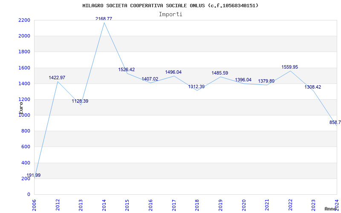Click the 2168.77 peak data label
The height and width of the screenshot is (213, 341).
104,19
